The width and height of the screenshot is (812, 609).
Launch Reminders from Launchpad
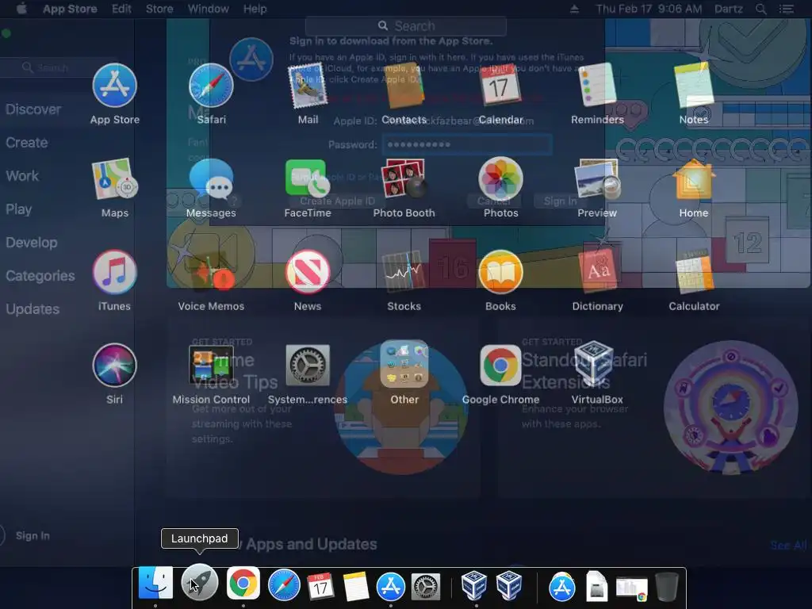597,86
